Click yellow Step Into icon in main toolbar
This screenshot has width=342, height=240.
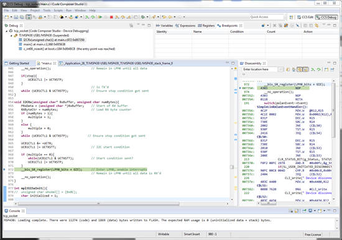(117, 17)
